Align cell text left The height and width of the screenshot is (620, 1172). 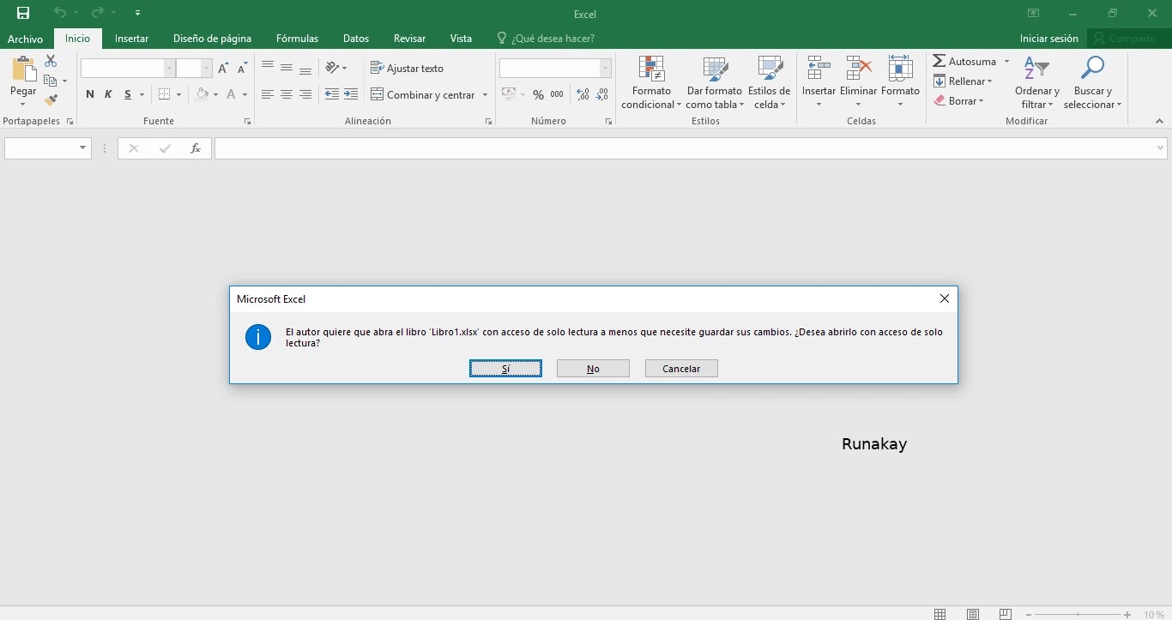pos(268,94)
